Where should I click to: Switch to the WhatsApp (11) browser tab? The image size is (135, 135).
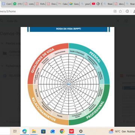(18, 4)
